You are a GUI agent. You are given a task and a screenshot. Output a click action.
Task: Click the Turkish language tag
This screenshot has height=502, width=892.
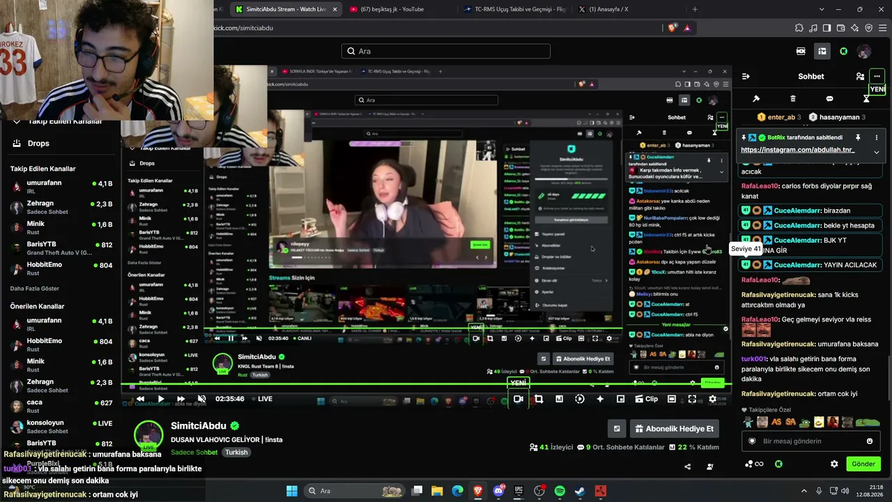(x=236, y=452)
